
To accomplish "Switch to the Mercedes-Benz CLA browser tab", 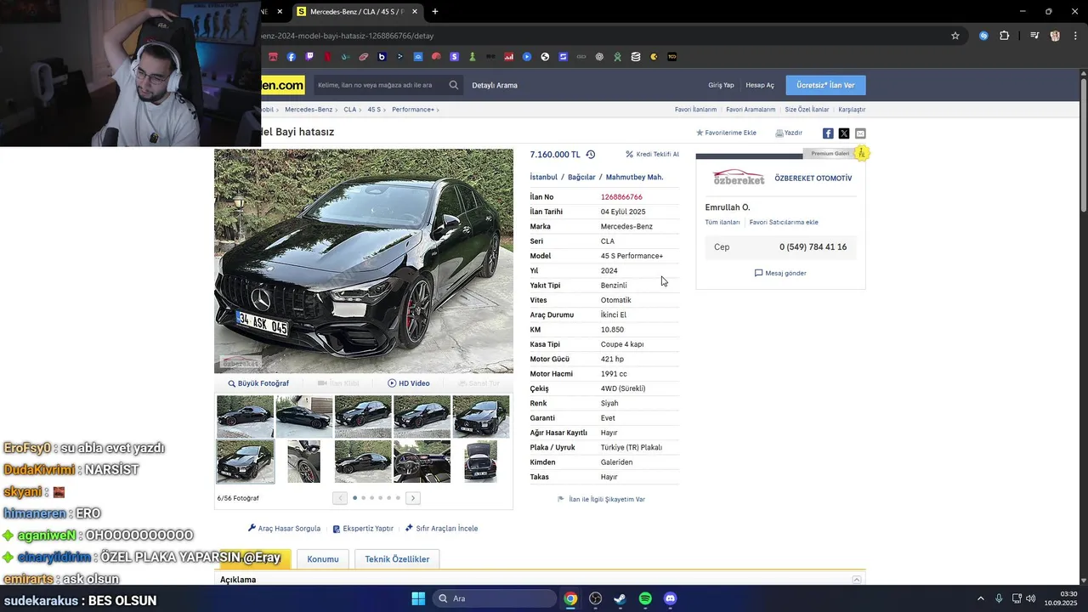I will coord(356,12).
